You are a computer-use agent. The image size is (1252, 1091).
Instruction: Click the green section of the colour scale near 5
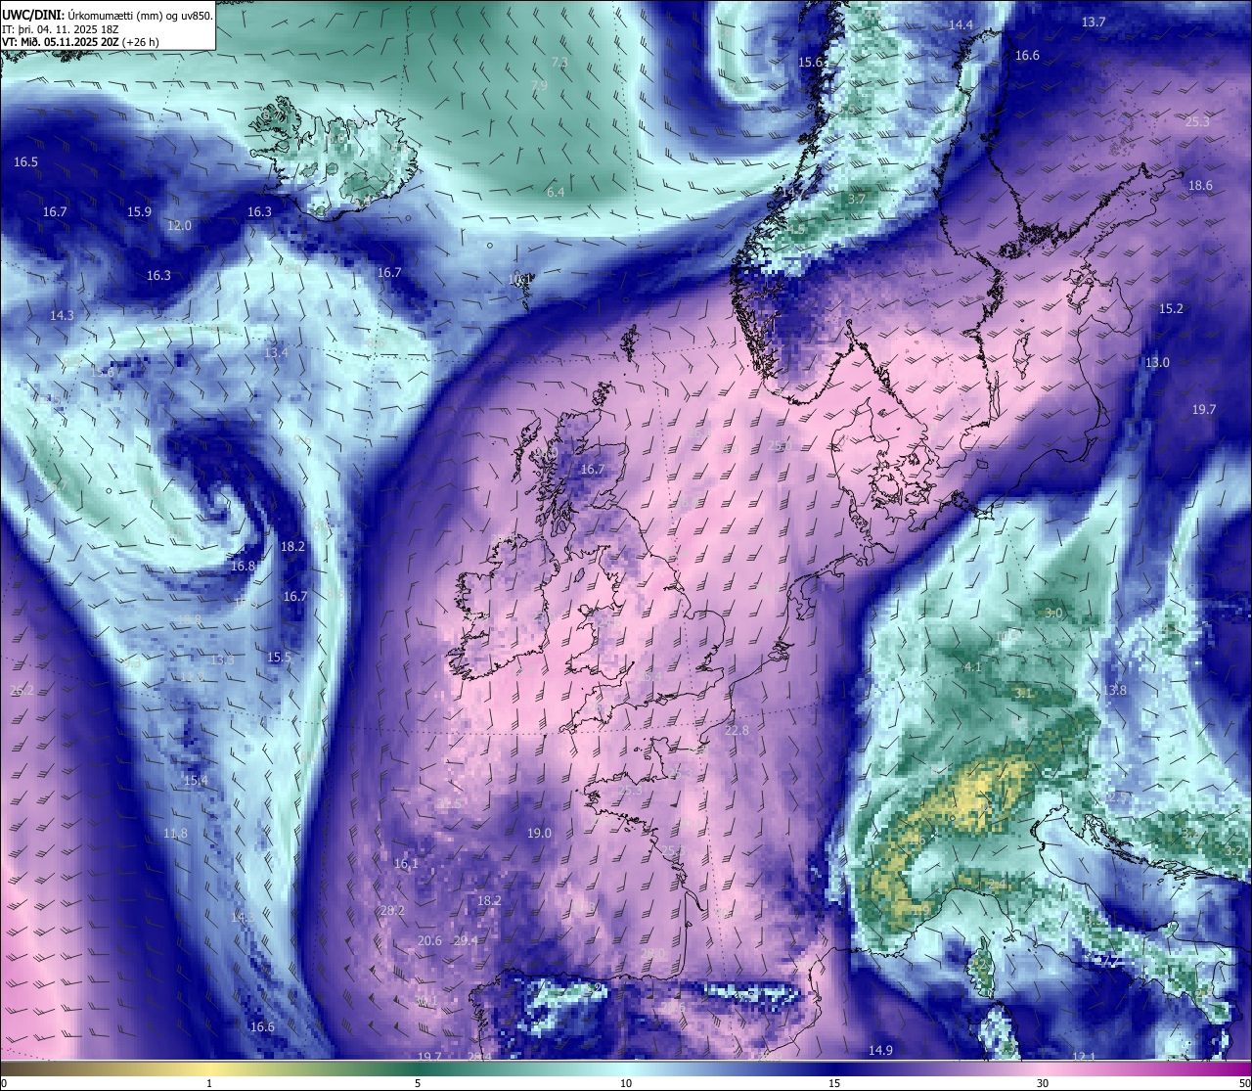point(418,1068)
